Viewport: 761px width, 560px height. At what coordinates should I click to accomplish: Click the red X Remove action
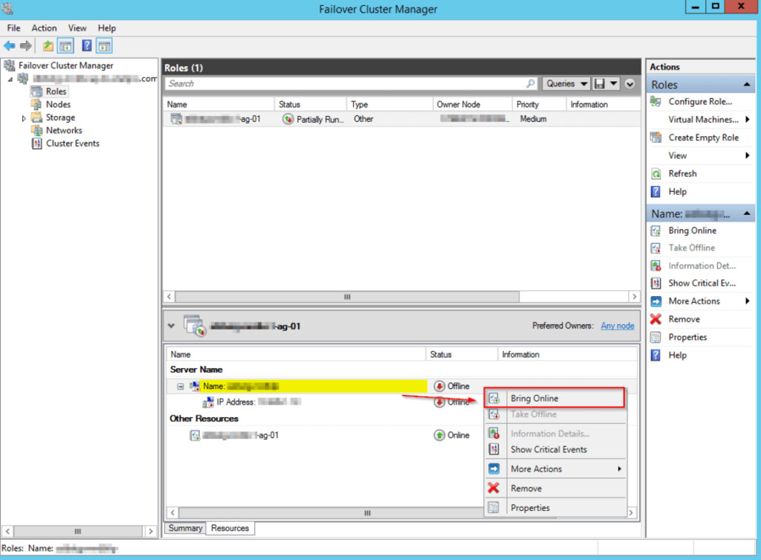[x=684, y=319]
